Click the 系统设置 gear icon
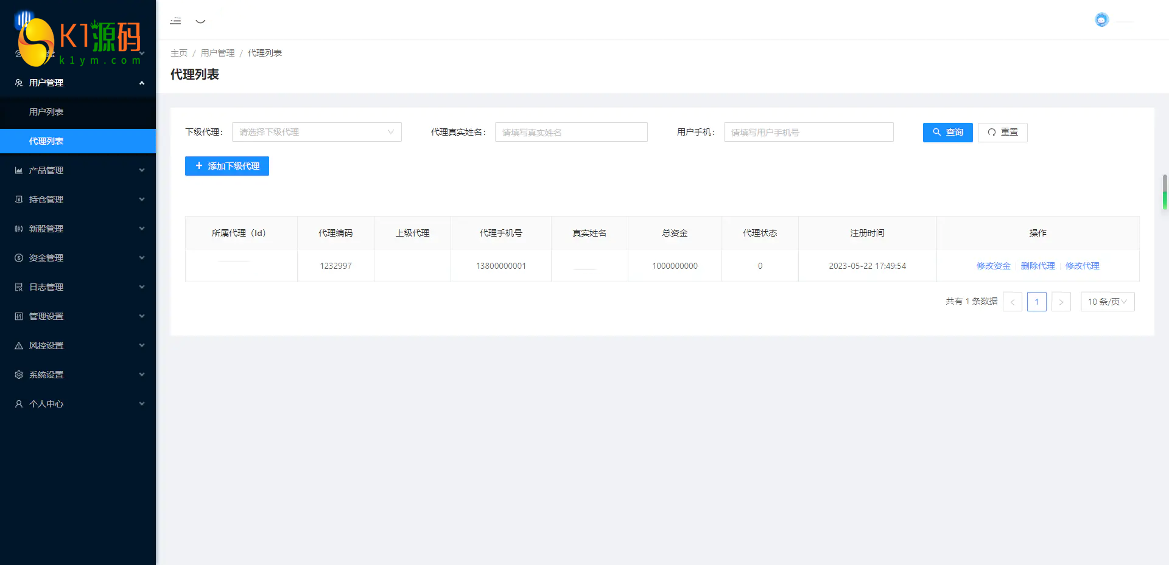1169x565 pixels. pos(19,375)
